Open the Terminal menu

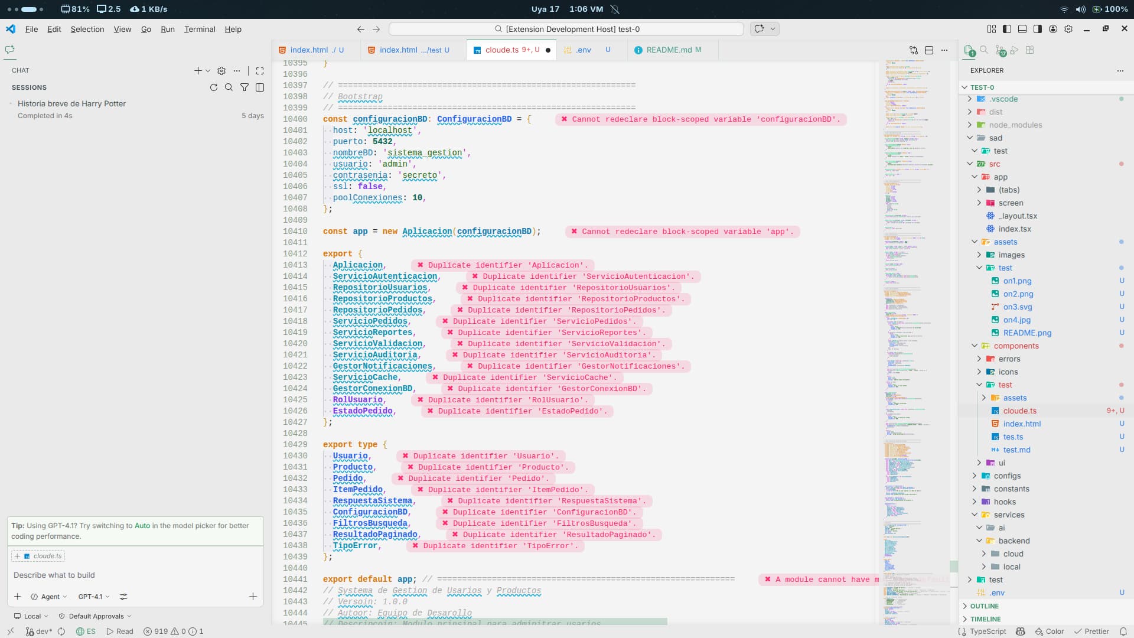pos(200,29)
